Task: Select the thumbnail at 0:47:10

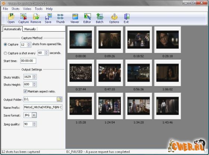Action: (x=110, y=73)
